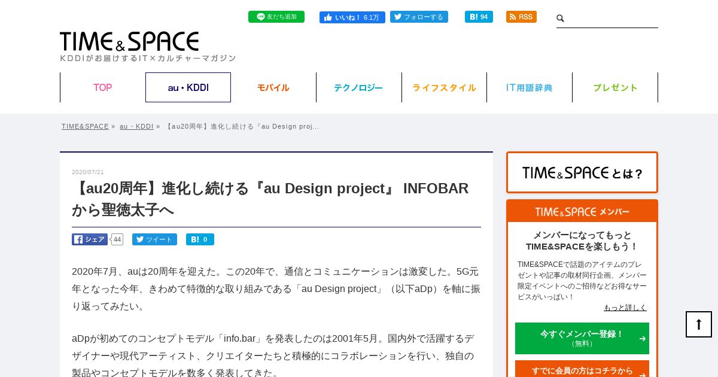
Task: Open the IT用語辞典 navigation tab
Action: point(530,87)
